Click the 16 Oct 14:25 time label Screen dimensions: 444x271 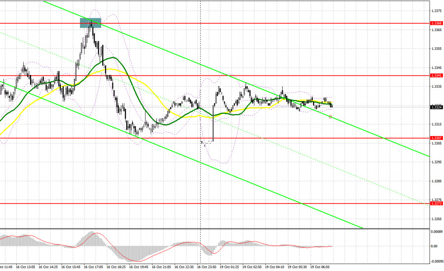coord(48,267)
